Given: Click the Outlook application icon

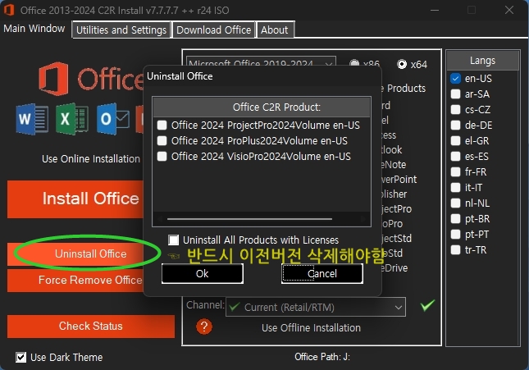Looking at the screenshot, I should (113, 119).
